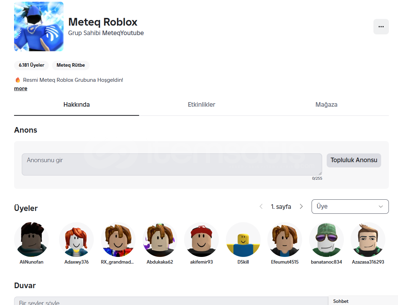Click the Meteq Roblox group title
This screenshot has width=398, height=305.
pos(103,22)
